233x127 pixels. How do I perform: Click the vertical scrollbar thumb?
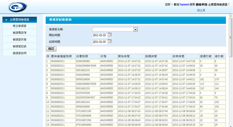click(231, 37)
